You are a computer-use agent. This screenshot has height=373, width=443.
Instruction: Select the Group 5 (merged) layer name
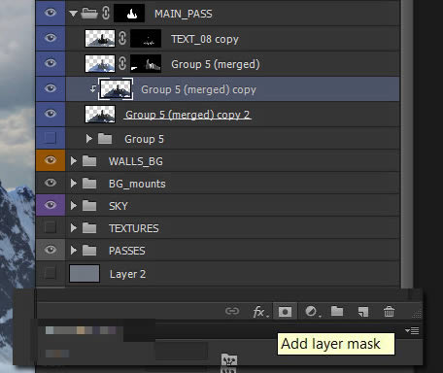(216, 64)
